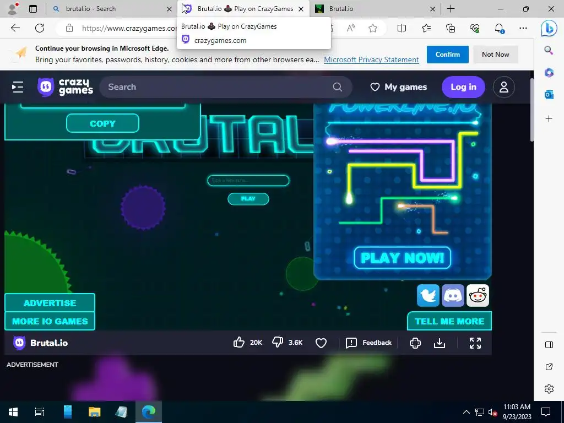This screenshot has width=564, height=423.
Task: Open the Reddit link icon
Action: click(x=478, y=295)
